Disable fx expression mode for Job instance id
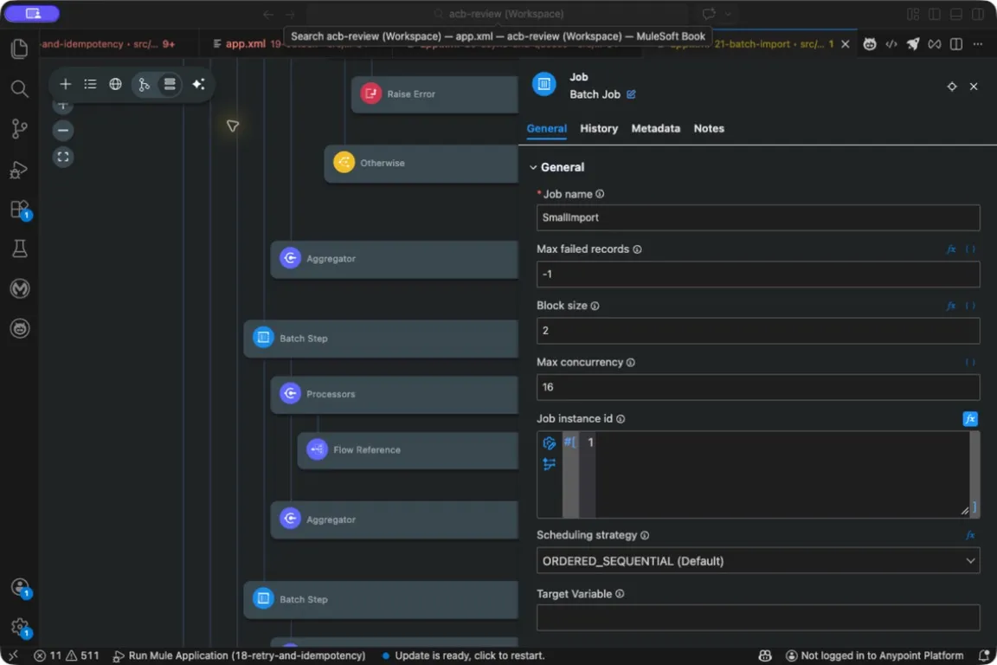 pos(970,419)
